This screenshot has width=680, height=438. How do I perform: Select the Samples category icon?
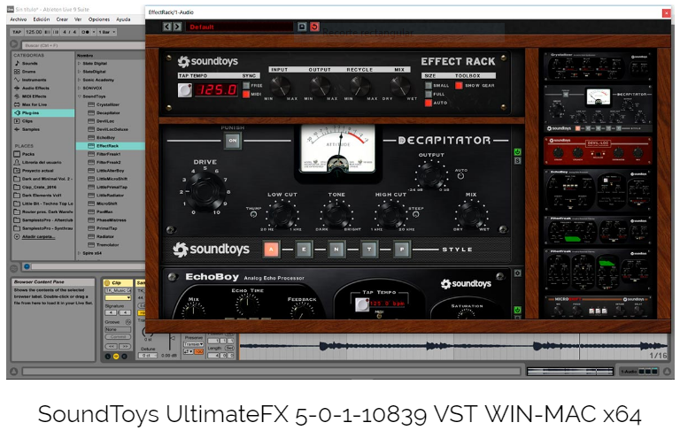pyautogui.click(x=17, y=129)
